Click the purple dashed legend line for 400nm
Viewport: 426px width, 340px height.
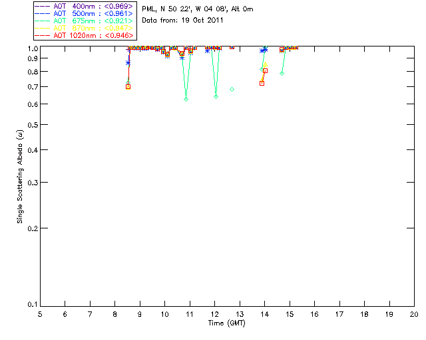43,6
